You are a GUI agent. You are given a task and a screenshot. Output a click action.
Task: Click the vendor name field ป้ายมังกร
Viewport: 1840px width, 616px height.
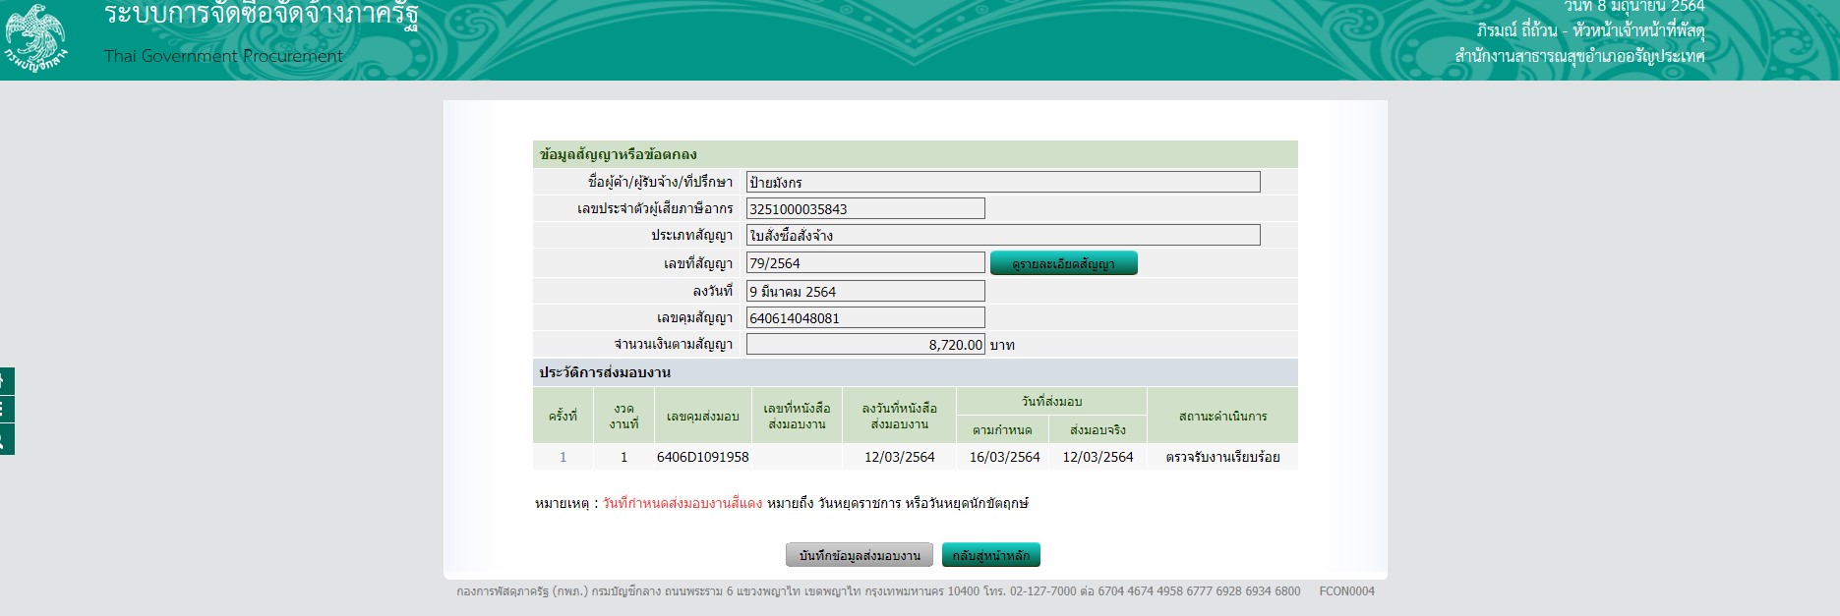pyautogui.click(x=1002, y=182)
